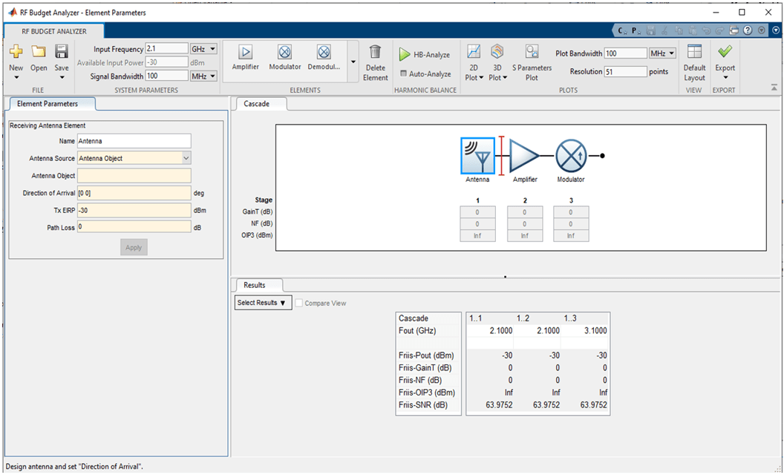Click the Path Loss input field

click(134, 227)
